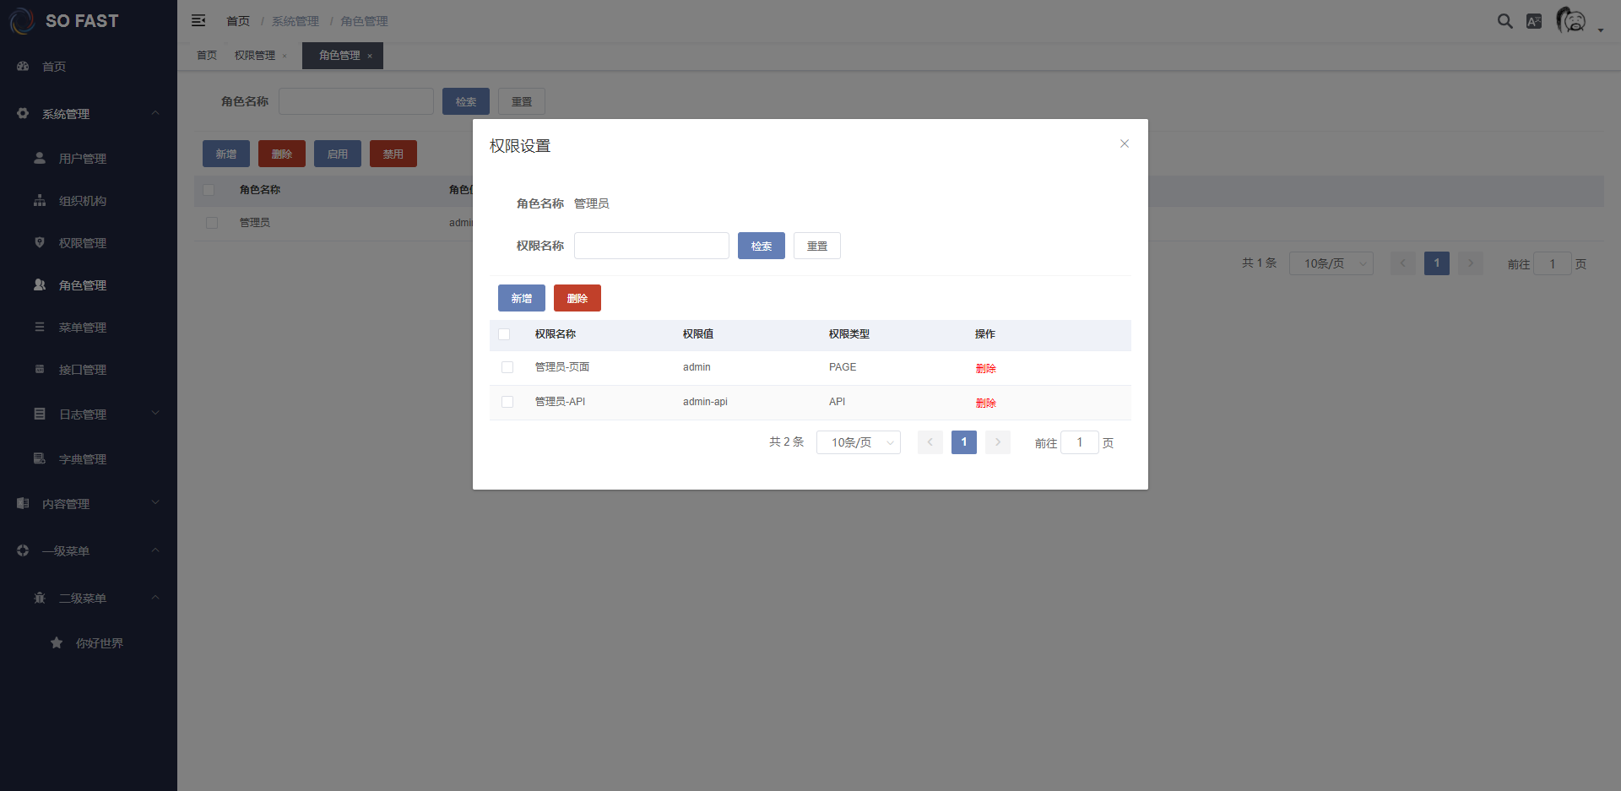1621x791 pixels.
Task: Click 删除 link for 管理员-API row
Action: pyautogui.click(x=985, y=403)
